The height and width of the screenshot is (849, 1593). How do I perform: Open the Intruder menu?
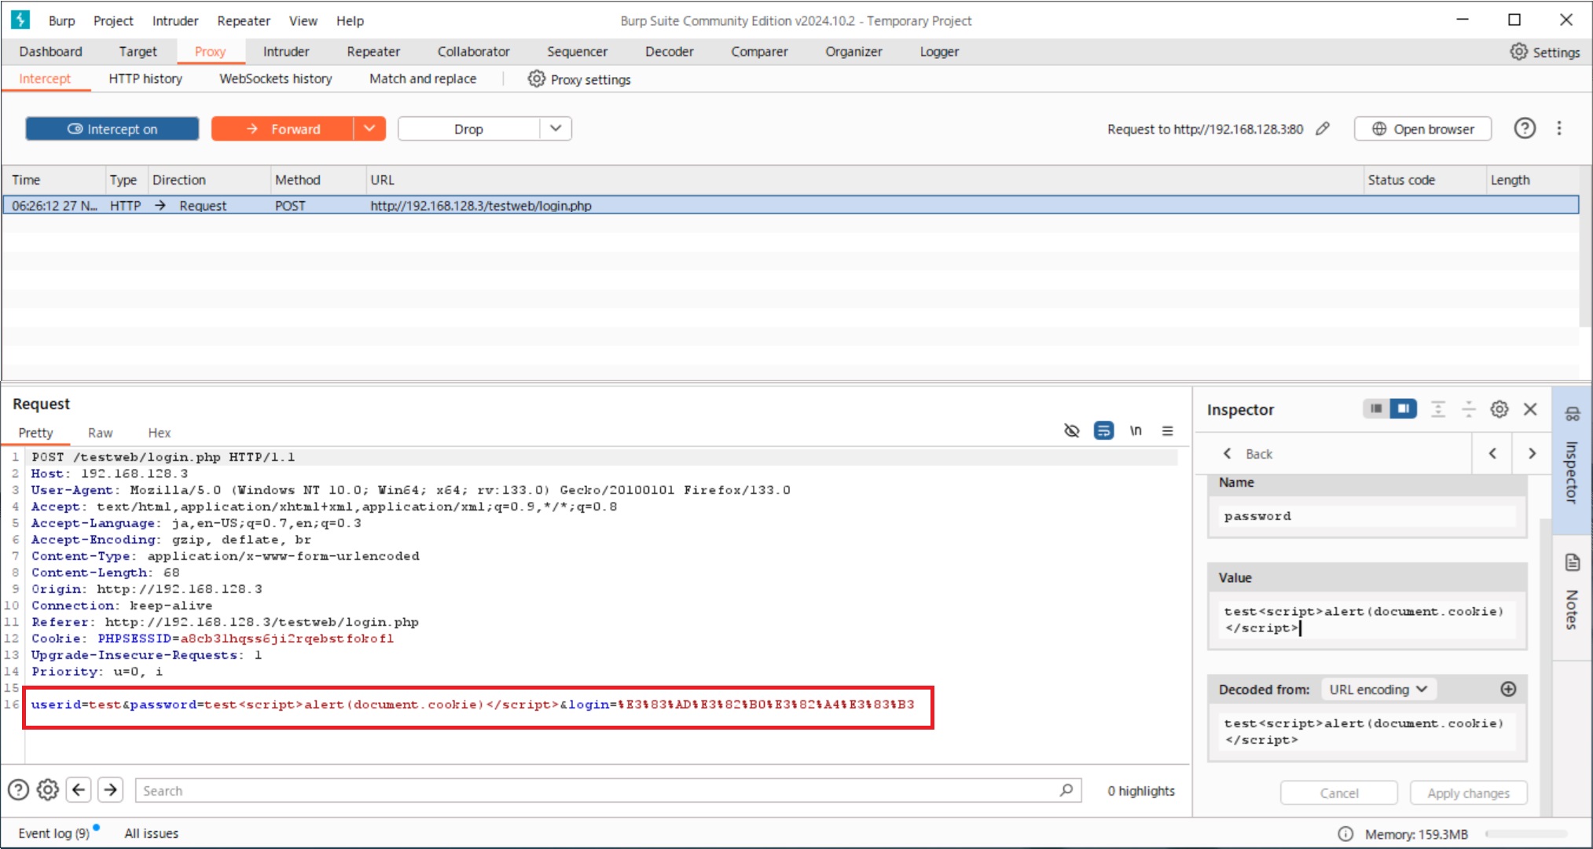(x=174, y=21)
